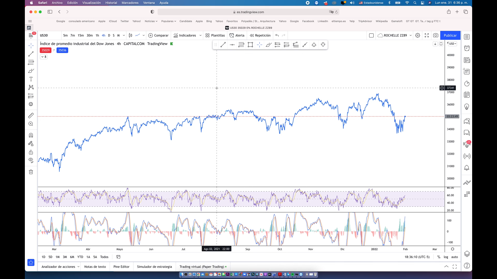Toggle magnet mode for drawings
Image resolution: width=497 pixels, height=279 pixels.
[31, 135]
